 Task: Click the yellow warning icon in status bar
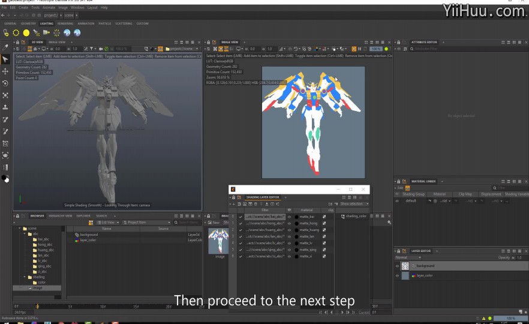tap(483, 318)
